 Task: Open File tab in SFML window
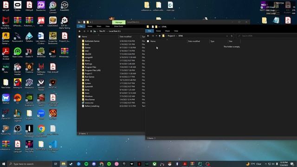[149, 31]
